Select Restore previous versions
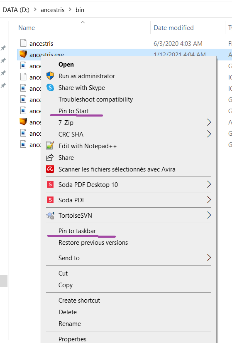232x343 pixels. click(93, 243)
